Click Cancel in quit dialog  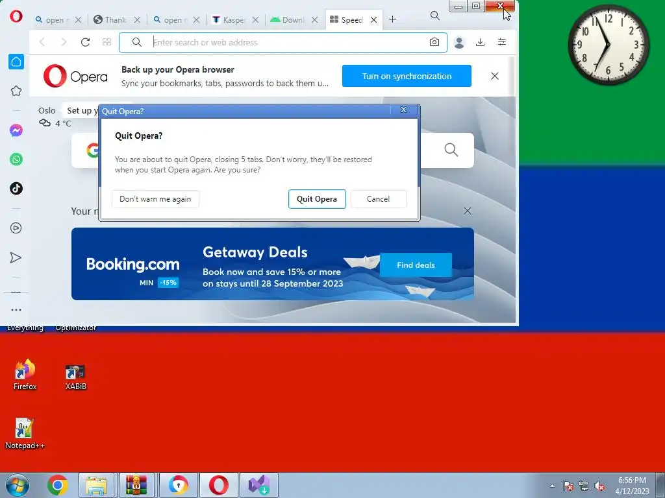coord(379,199)
